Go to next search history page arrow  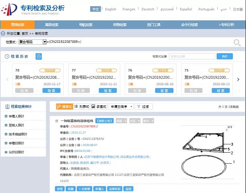238,79
